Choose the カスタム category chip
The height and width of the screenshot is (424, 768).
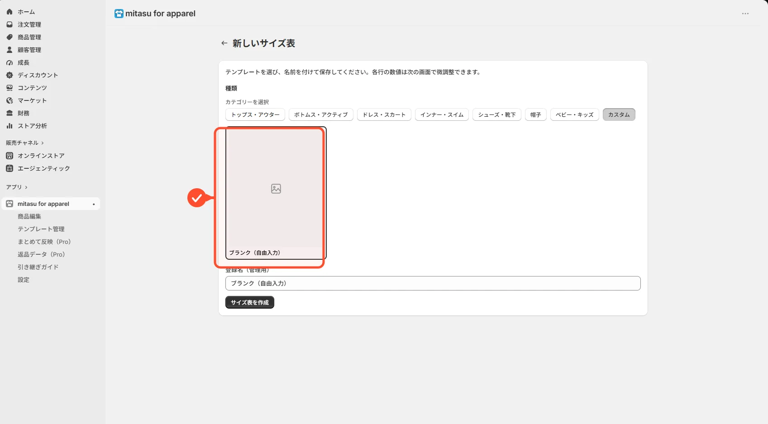[619, 114]
